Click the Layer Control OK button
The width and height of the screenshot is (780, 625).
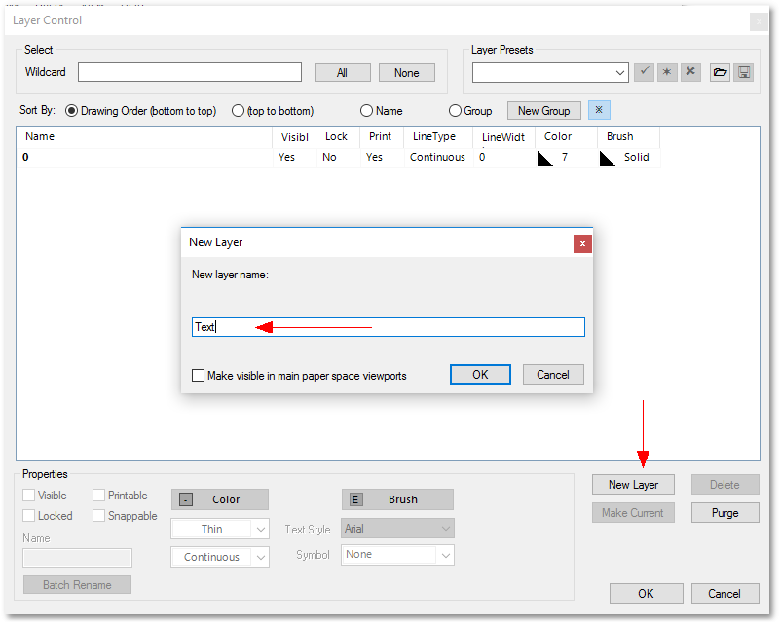pos(647,594)
